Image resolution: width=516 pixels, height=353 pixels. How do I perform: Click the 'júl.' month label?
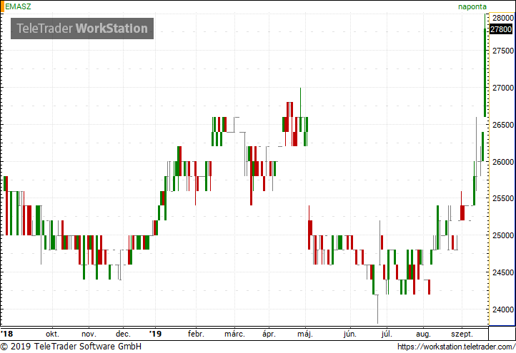tap(387, 334)
